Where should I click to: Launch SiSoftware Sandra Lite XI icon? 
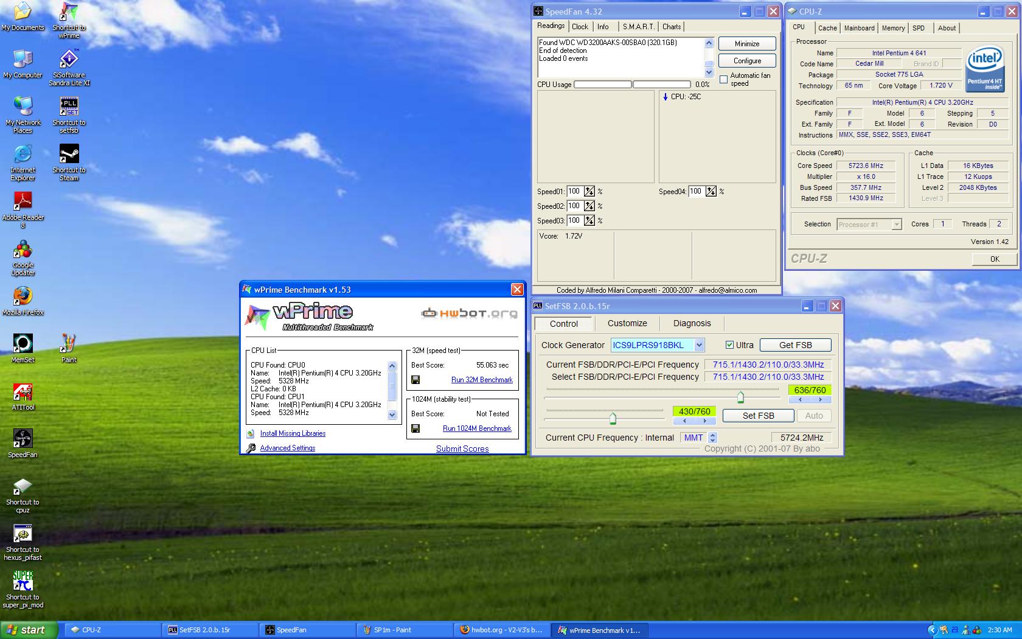click(x=69, y=68)
